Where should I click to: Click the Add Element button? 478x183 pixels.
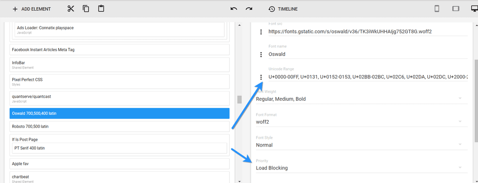click(31, 9)
